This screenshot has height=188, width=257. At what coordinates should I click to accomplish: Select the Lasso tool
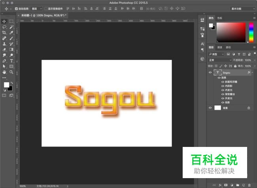[x=4, y=27]
